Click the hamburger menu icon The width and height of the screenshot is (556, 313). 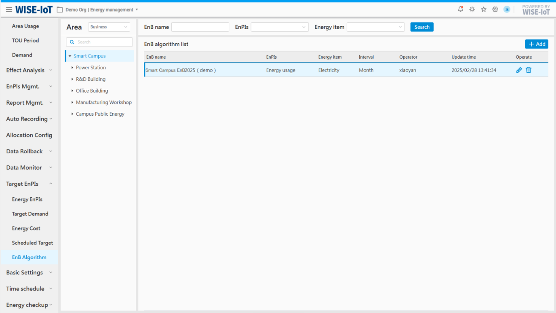coord(9,10)
